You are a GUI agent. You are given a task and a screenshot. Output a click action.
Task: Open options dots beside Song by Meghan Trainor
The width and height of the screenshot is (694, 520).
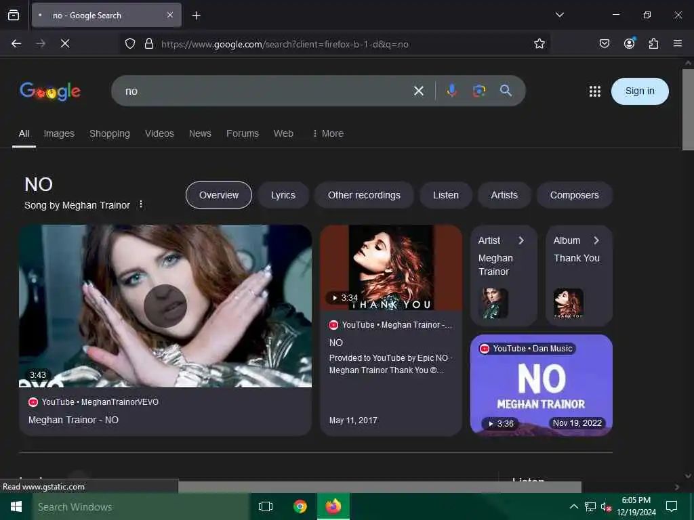141,204
